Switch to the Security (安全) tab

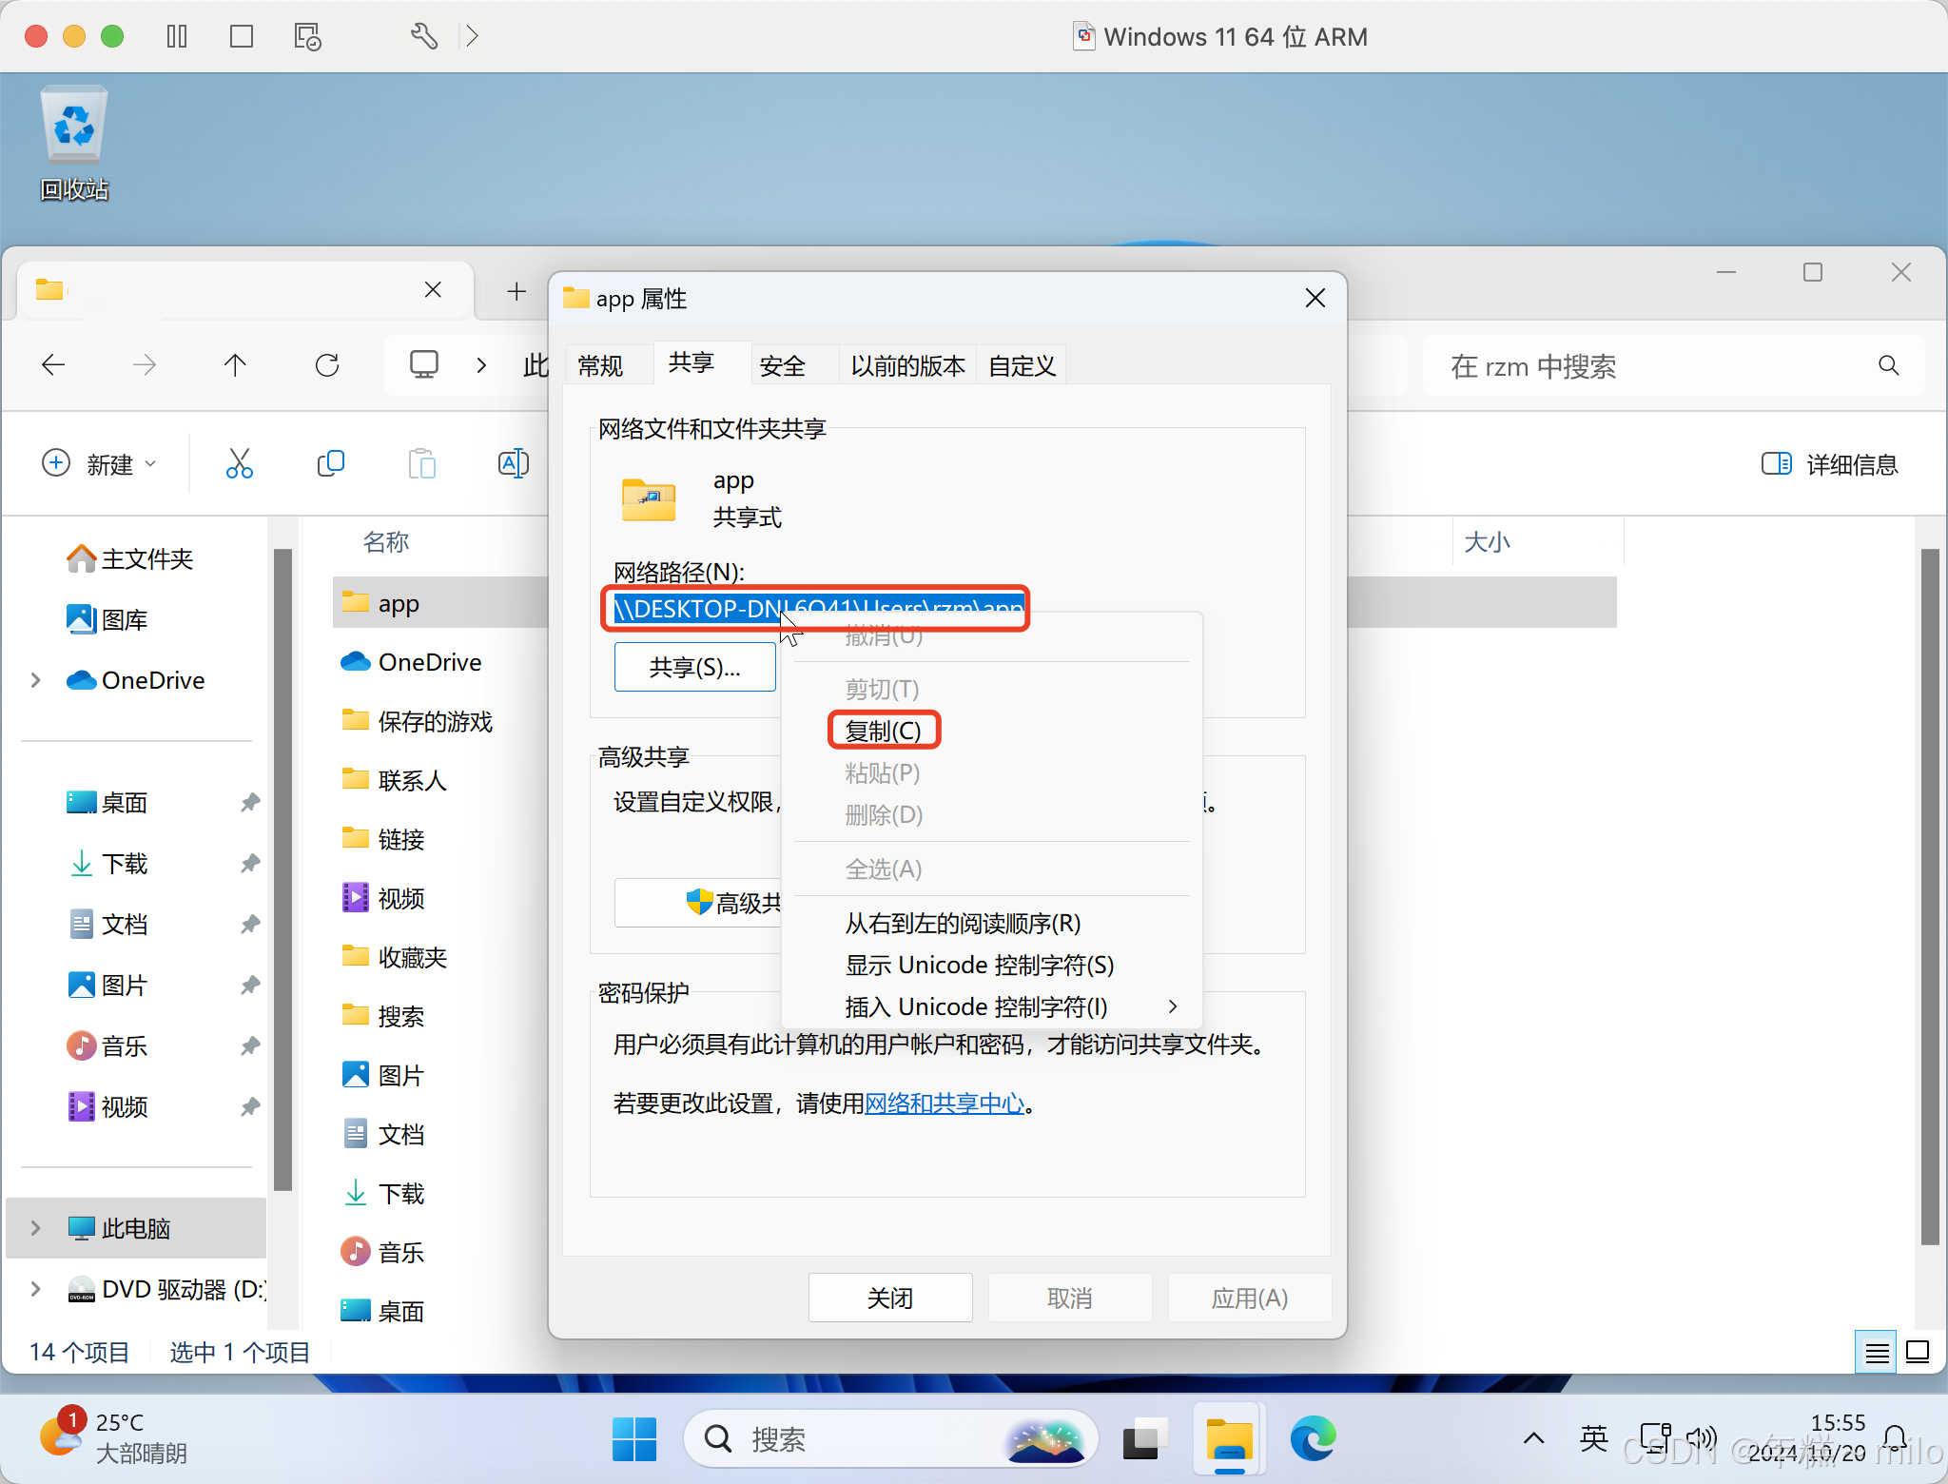click(x=783, y=365)
